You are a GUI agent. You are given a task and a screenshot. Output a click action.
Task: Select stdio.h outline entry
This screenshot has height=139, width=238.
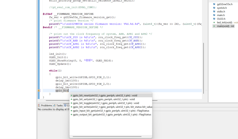(x=221, y=12)
